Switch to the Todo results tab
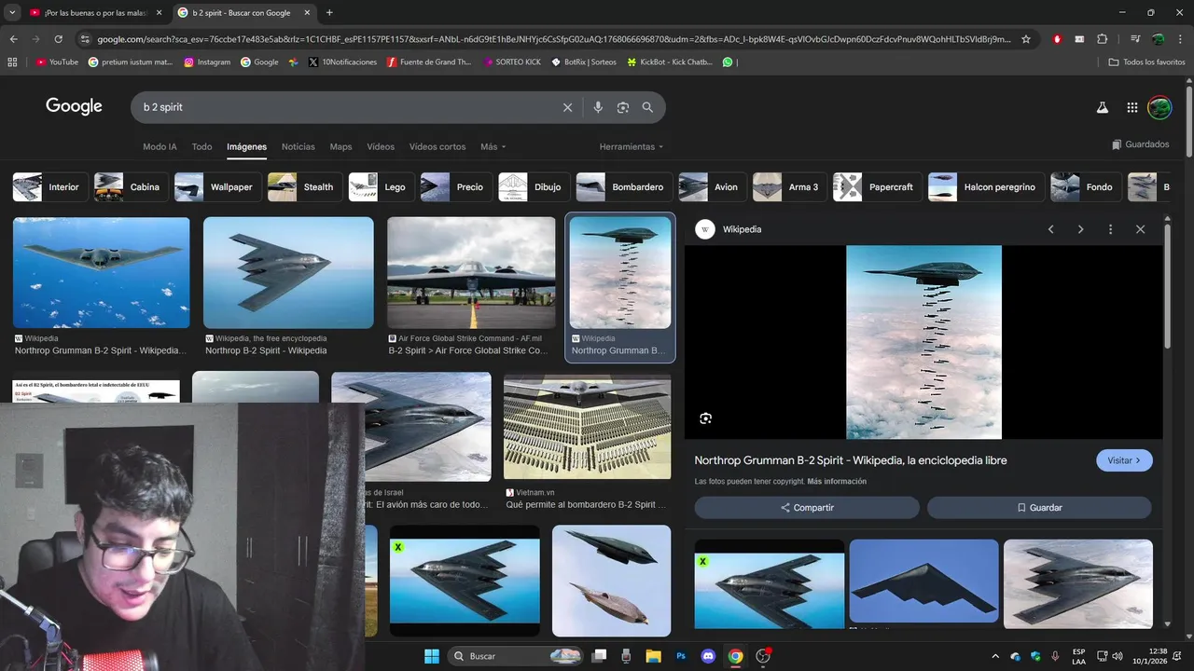The height and width of the screenshot is (671, 1194). [201, 147]
